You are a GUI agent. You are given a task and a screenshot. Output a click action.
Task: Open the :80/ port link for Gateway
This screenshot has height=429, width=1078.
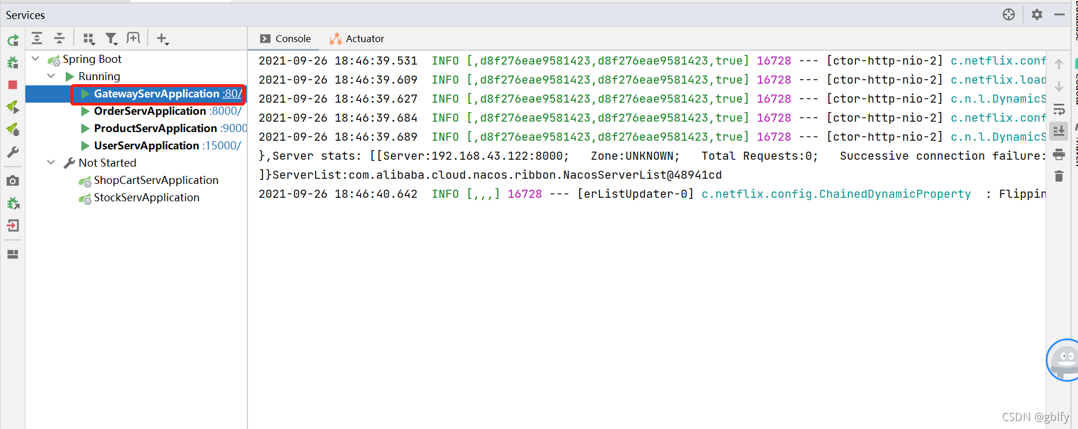[232, 94]
